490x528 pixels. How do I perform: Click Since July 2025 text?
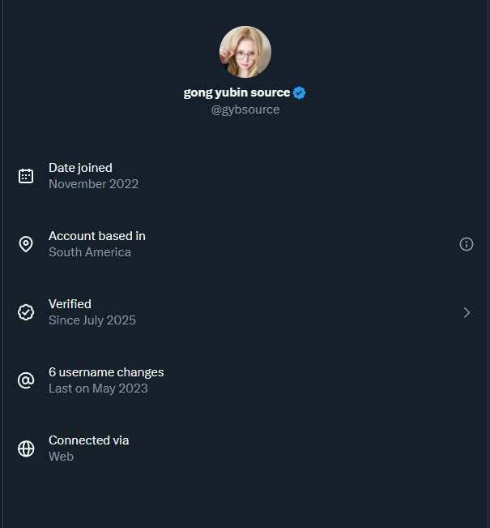(92, 320)
